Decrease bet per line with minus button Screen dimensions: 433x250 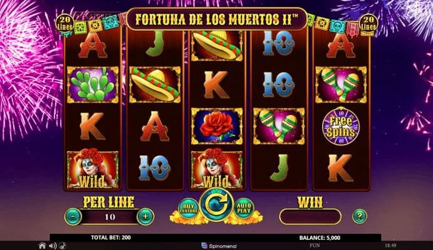tap(73, 217)
